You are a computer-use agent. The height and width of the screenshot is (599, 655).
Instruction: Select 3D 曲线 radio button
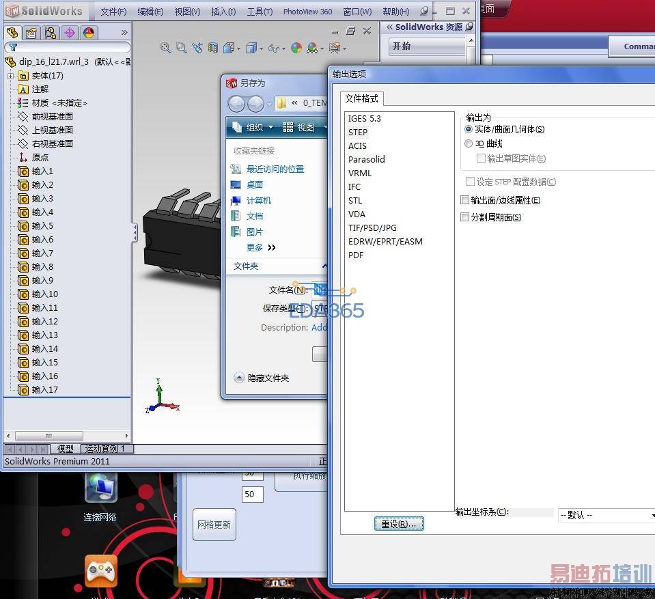[x=469, y=143]
